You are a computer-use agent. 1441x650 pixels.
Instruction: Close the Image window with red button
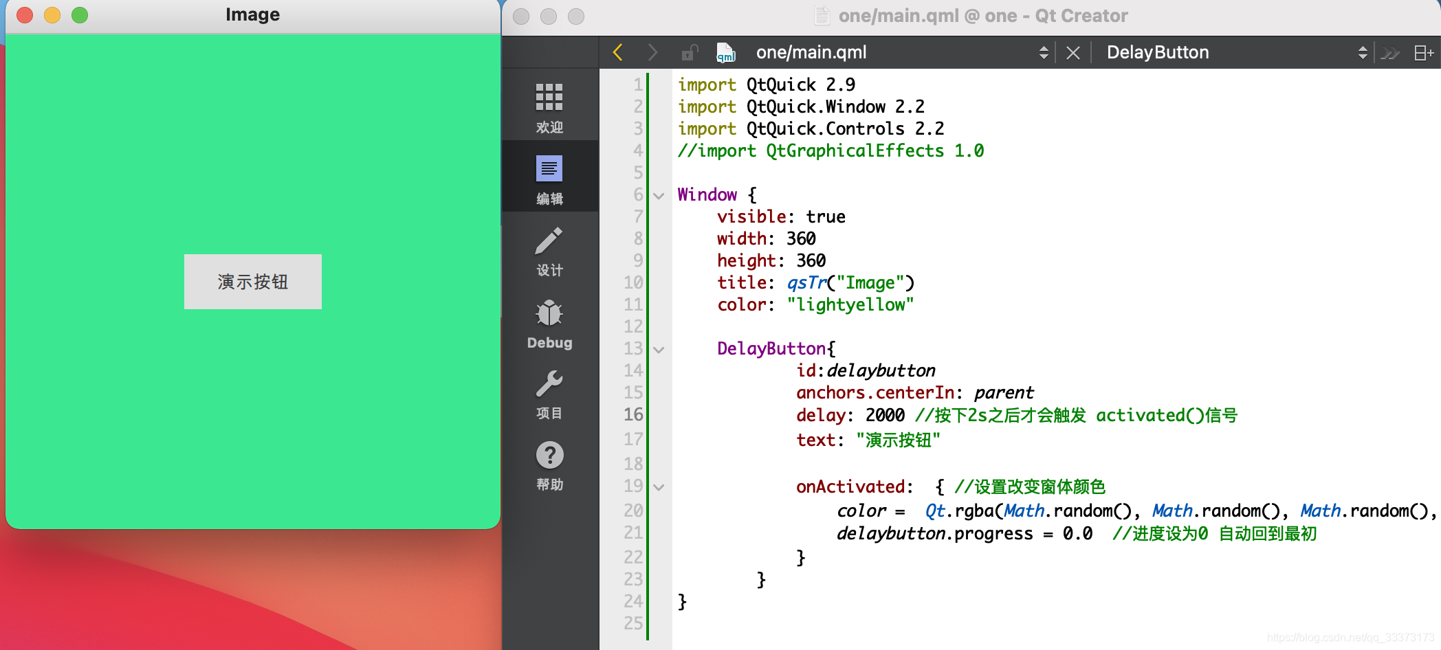tap(25, 15)
